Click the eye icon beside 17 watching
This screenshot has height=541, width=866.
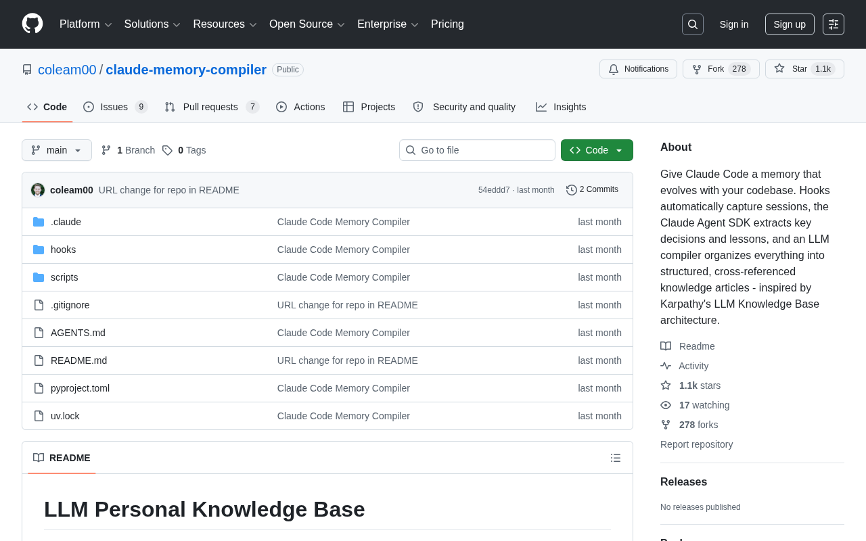pyautogui.click(x=666, y=405)
